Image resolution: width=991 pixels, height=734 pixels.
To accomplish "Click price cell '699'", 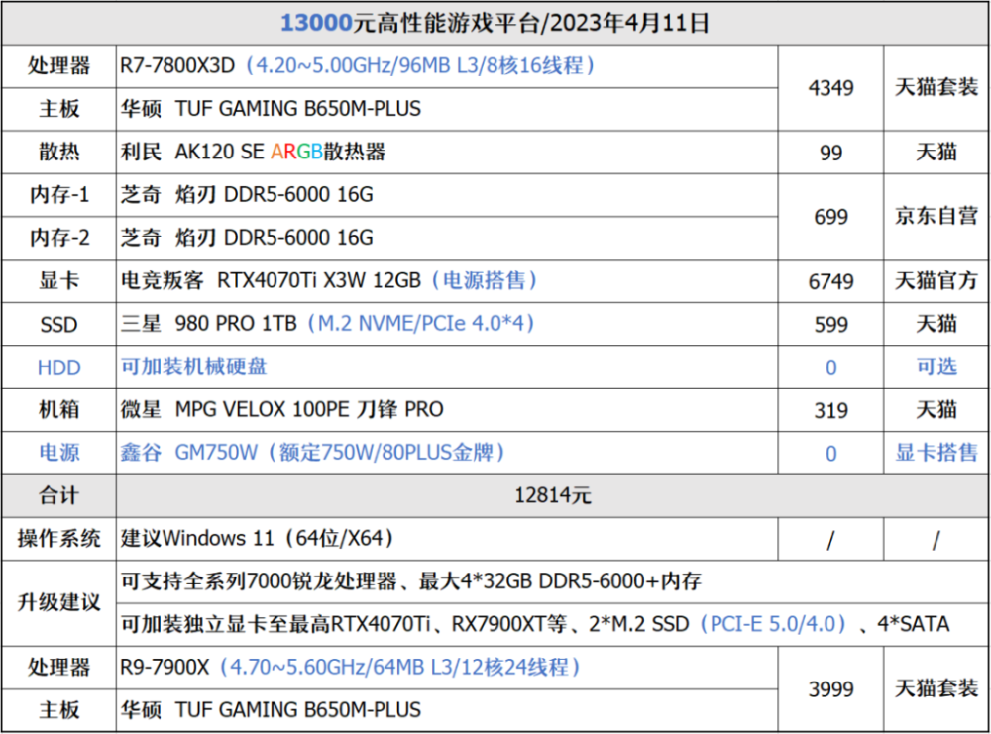I will (830, 217).
